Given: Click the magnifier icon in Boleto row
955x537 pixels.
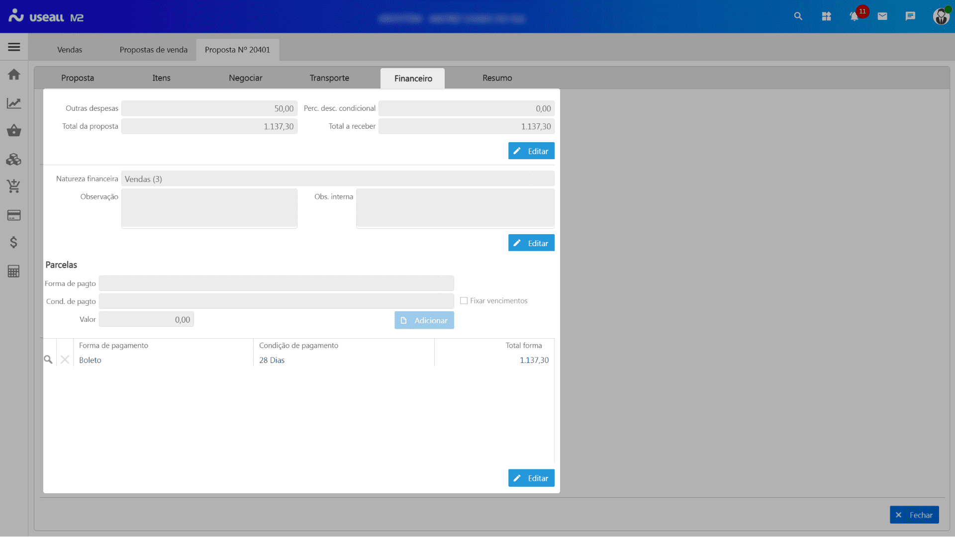Looking at the screenshot, I should click(x=48, y=359).
